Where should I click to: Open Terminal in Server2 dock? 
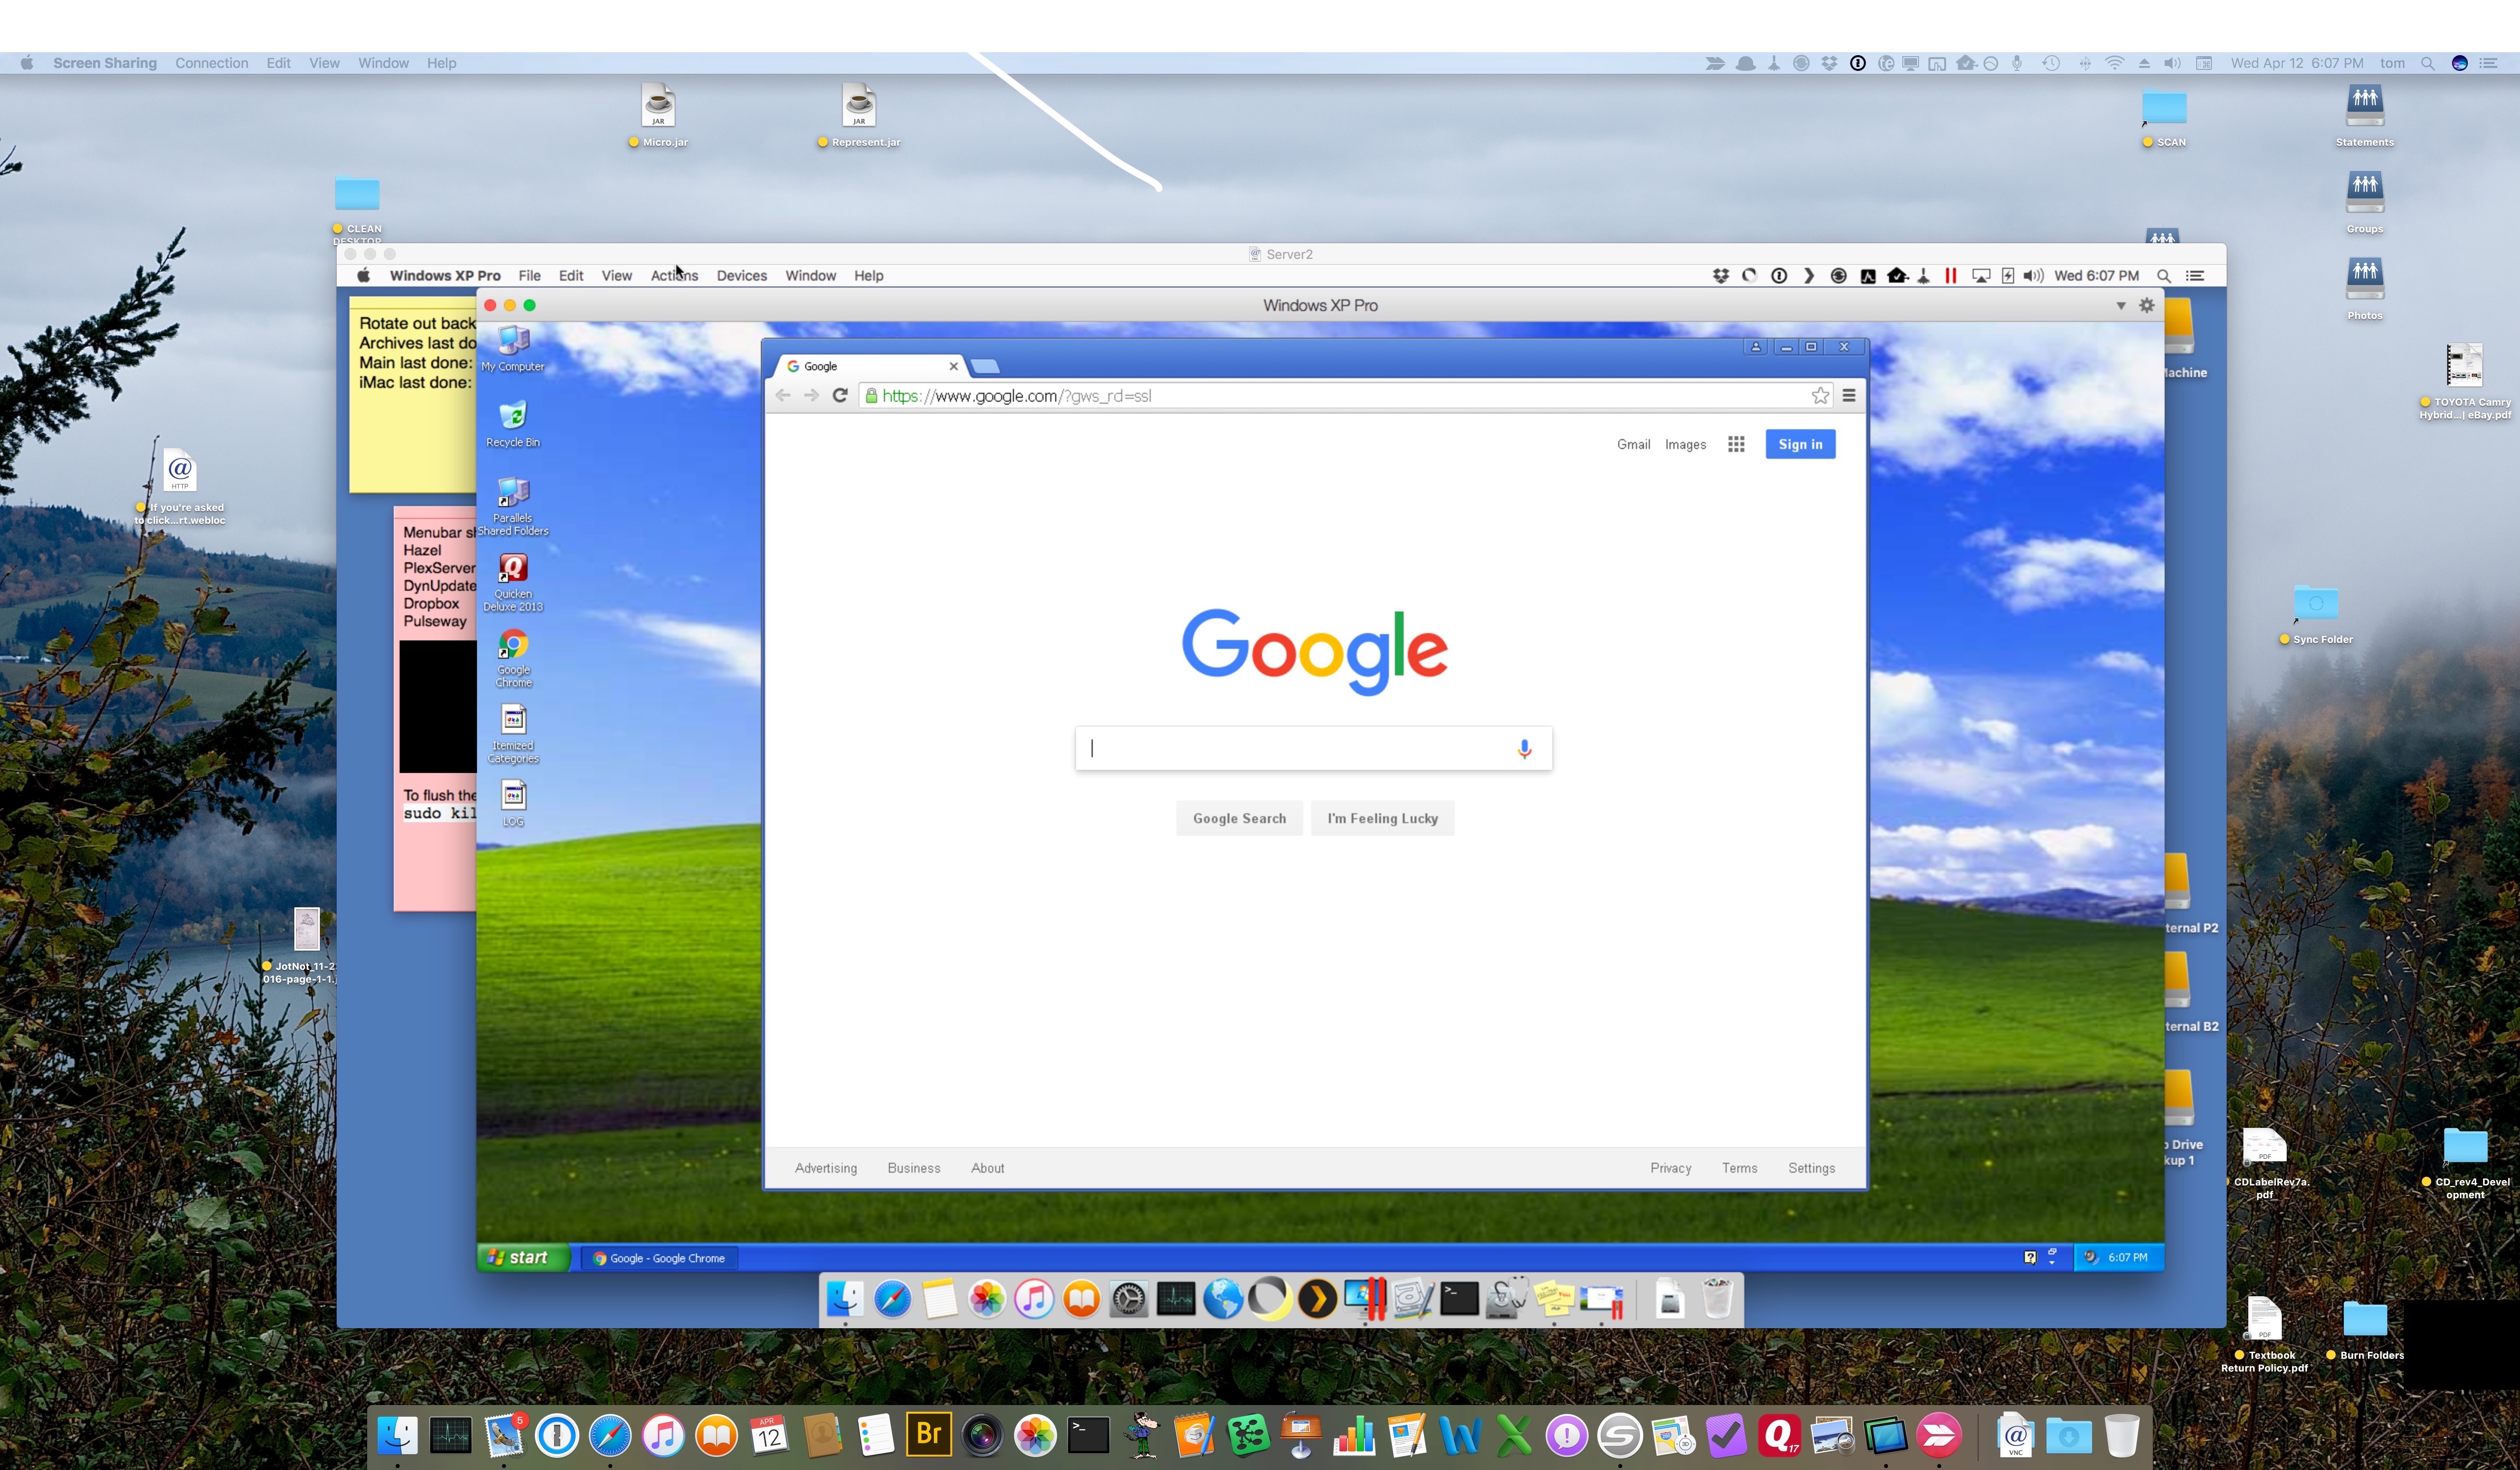[x=1459, y=1299]
